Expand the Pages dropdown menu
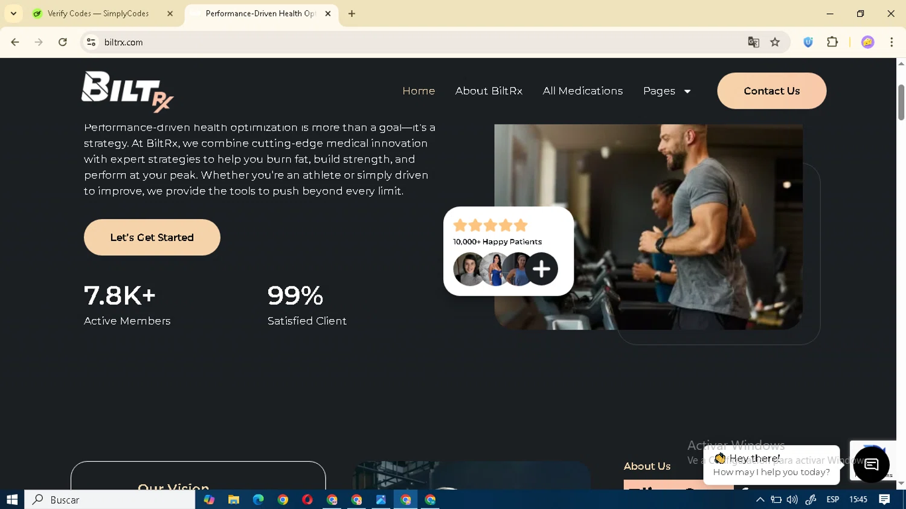This screenshot has height=509, width=906. [x=667, y=91]
